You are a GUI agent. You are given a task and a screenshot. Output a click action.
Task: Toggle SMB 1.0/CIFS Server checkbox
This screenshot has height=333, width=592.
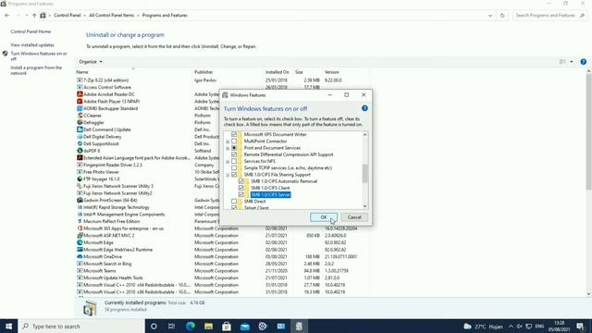240,195
